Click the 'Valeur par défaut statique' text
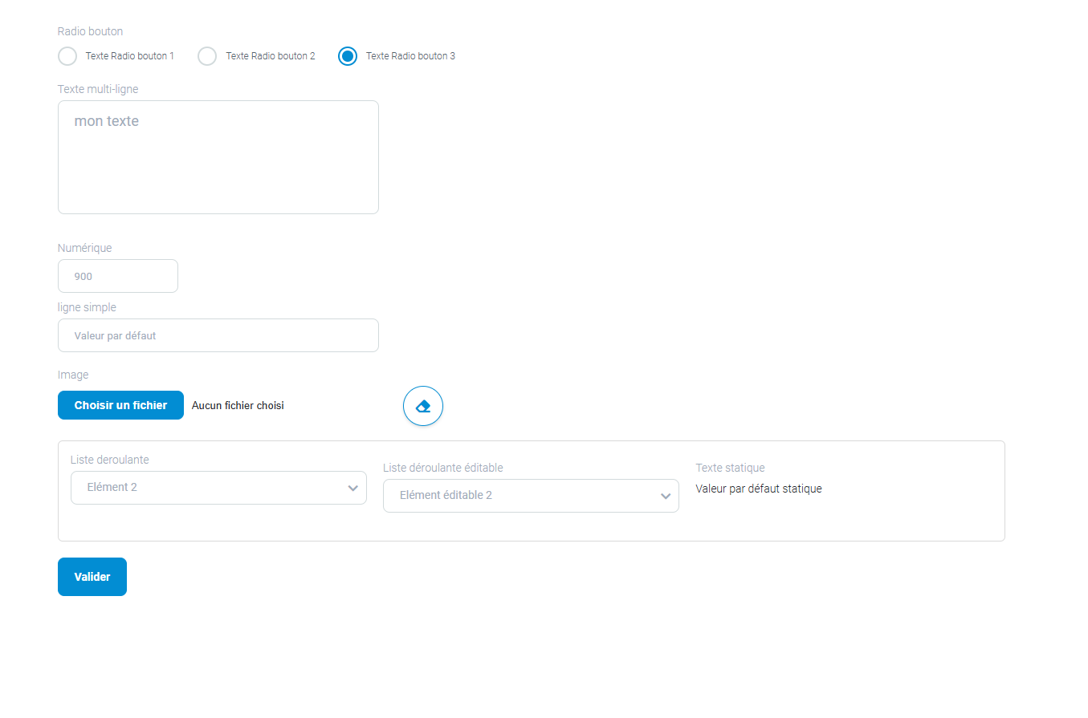This screenshot has height=718, width=1088. tap(759, 489)
